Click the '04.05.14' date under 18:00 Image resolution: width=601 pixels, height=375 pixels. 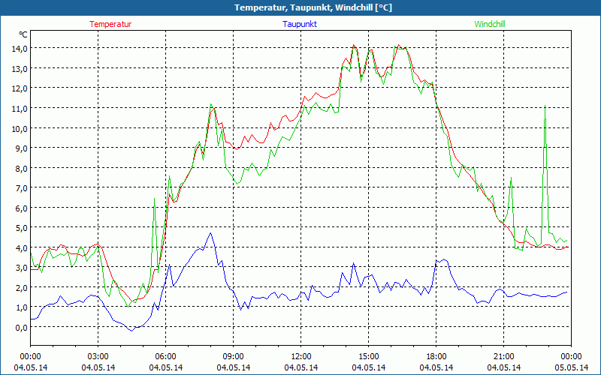click(436, 367)
